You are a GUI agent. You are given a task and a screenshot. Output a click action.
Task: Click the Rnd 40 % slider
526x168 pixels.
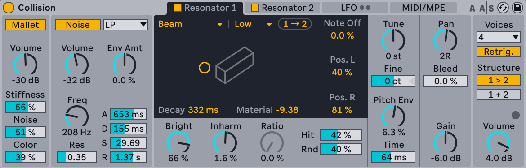pos(341,149)
